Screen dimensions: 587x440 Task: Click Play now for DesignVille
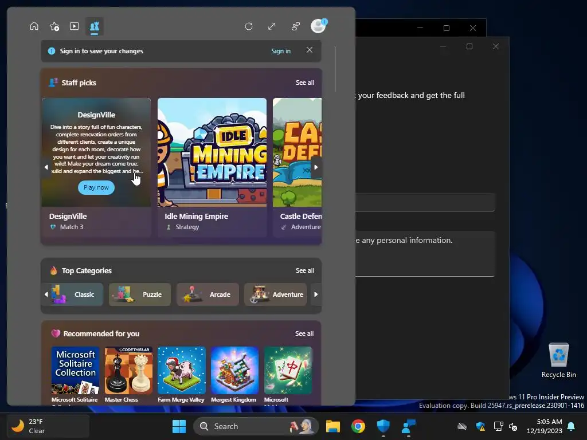96,187
